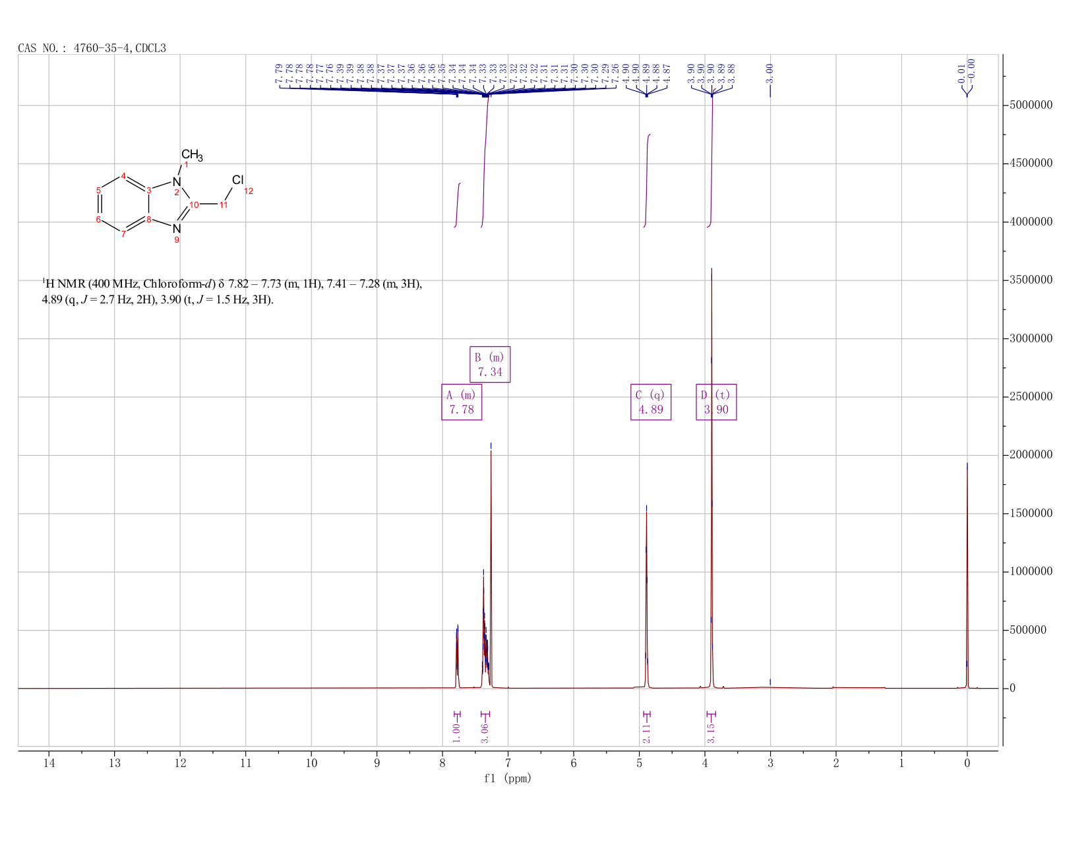Click the Cl atom in the molecule
This screenshot has width=1088, height=841.
click(238, 180)
